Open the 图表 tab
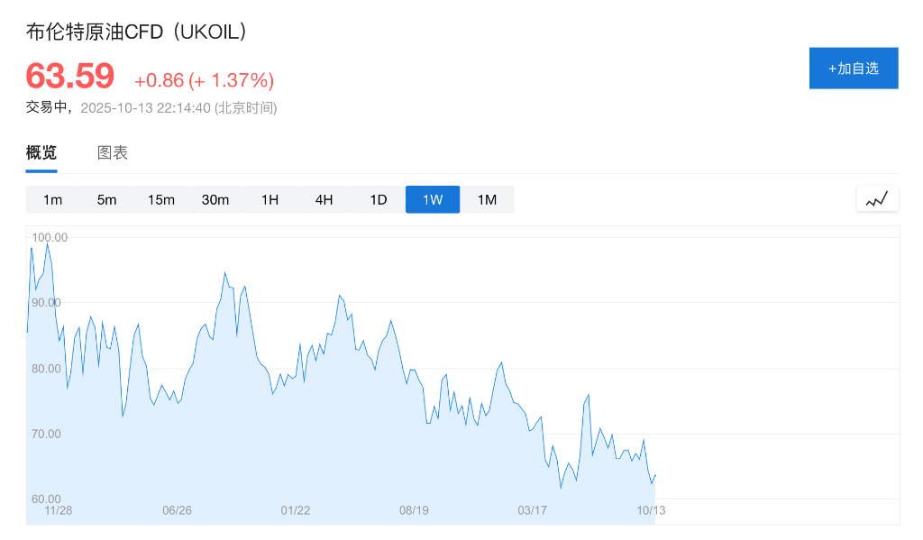 pyautogui.click(x=113, y=152)
